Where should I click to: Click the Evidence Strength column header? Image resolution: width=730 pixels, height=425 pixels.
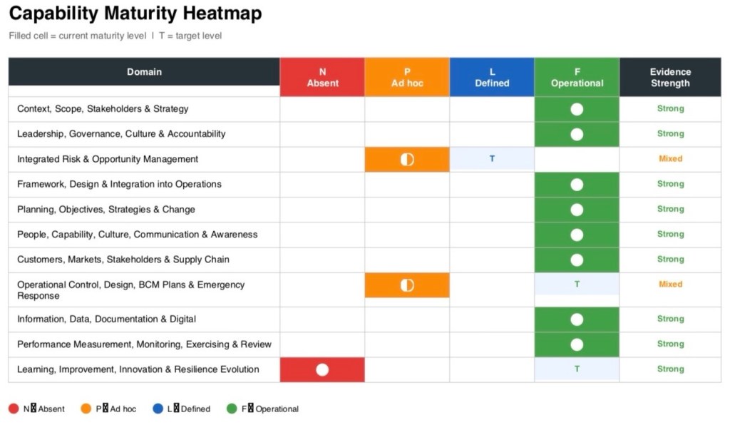pyautogui.click(x=670, y=77)
